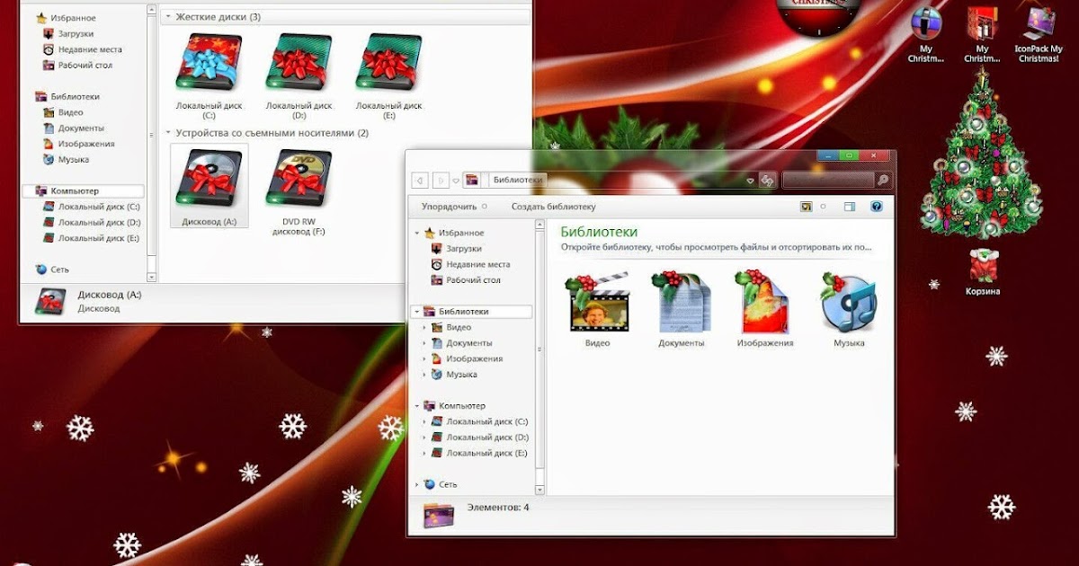The width and height of the screenshot is (1079, 566).
Task: Collapse the Устройства со съемными носителями (2) group
Action: point(169,133)
